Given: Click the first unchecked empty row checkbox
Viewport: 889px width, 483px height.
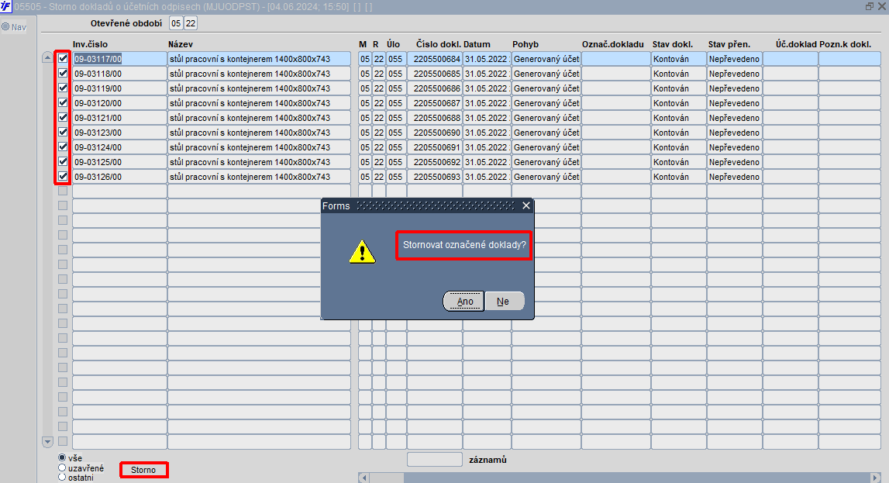Looking at the screenshot, I should pyautogui.click(x=63, y=191).
